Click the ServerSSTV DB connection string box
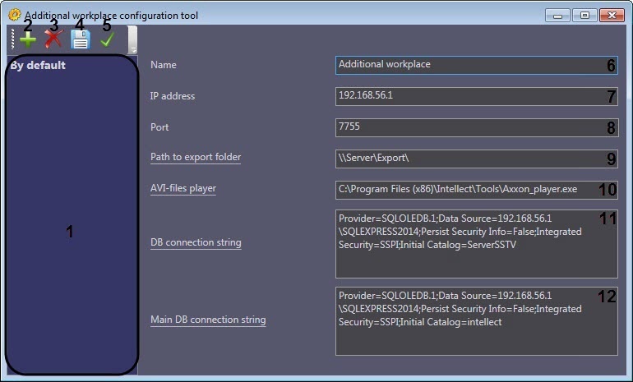This screenshot has height=382, width=633. (469, 243)
